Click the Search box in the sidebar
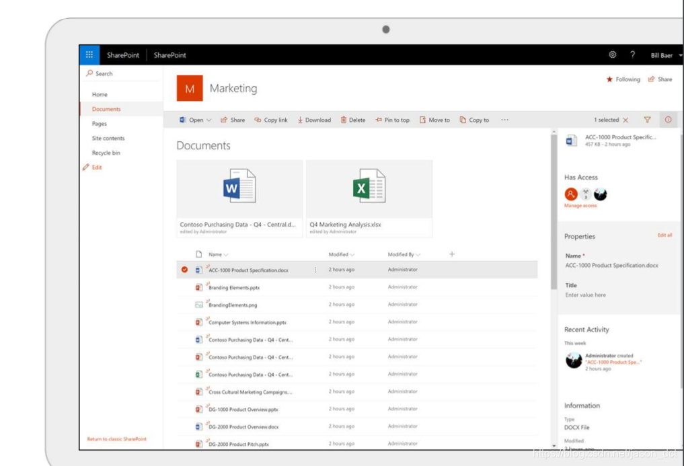The height and width of the screenshot is (466, 684). pos(122,73)
